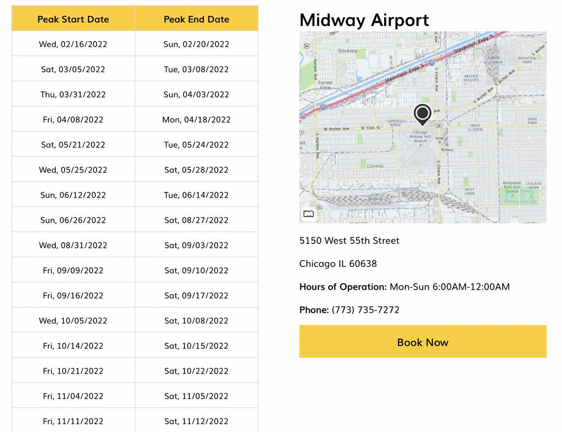Image resolution: width=562 pixels, height=432 pixels.
Task: Click end date Sat, 10/15/2022
Action: coord(196,346)
